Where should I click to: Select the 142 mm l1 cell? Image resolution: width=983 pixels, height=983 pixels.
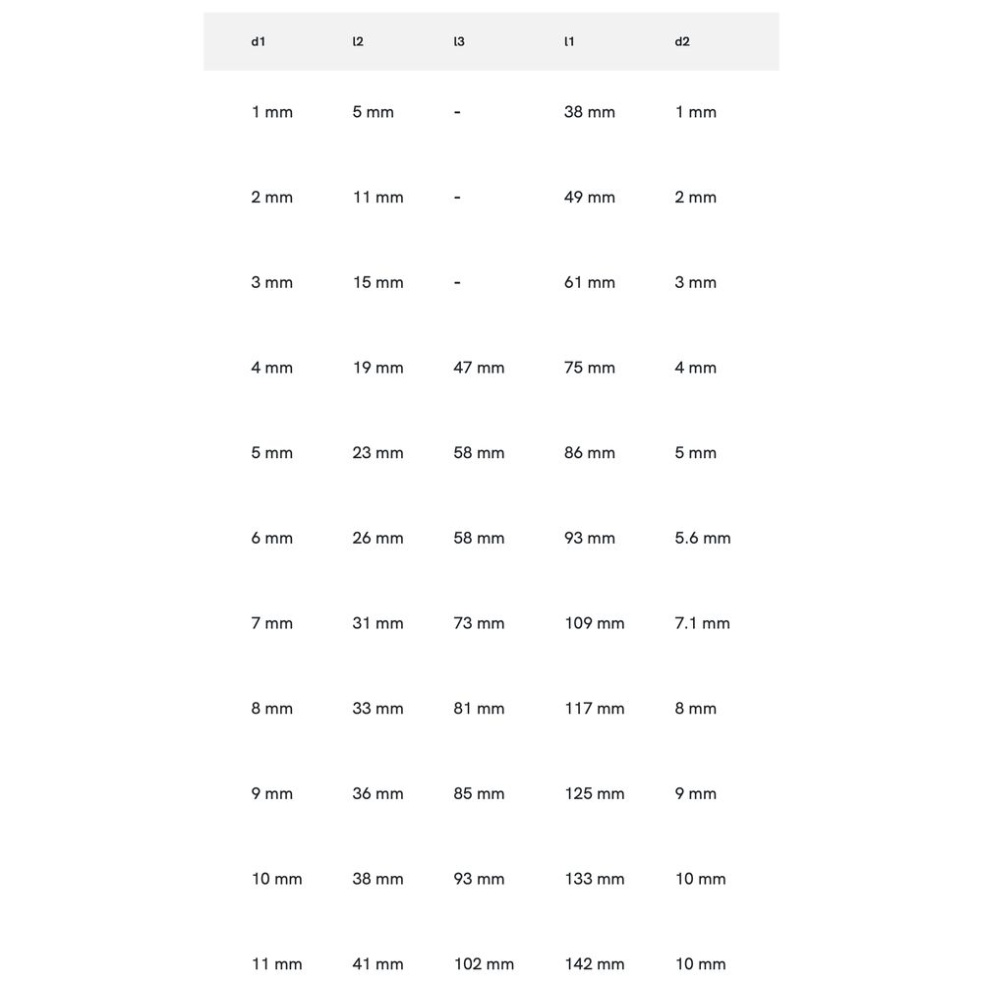tap(595, 964)
